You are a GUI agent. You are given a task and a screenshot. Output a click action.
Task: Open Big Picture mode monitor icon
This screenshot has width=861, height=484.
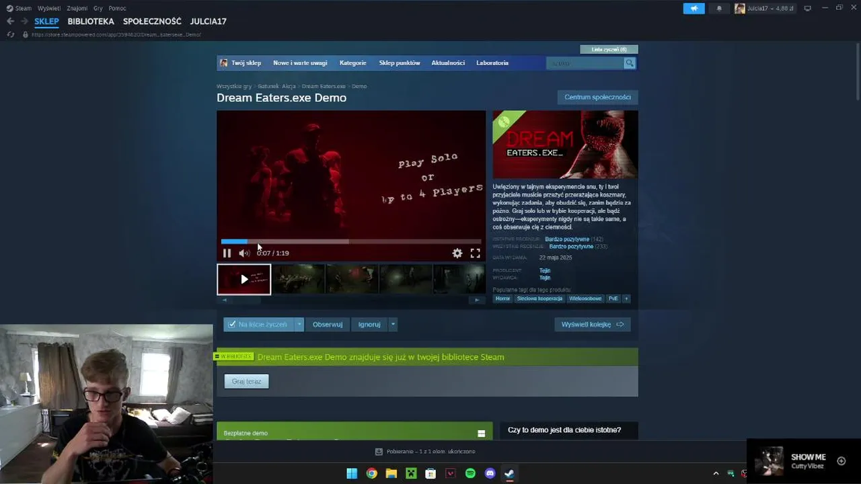807,8
